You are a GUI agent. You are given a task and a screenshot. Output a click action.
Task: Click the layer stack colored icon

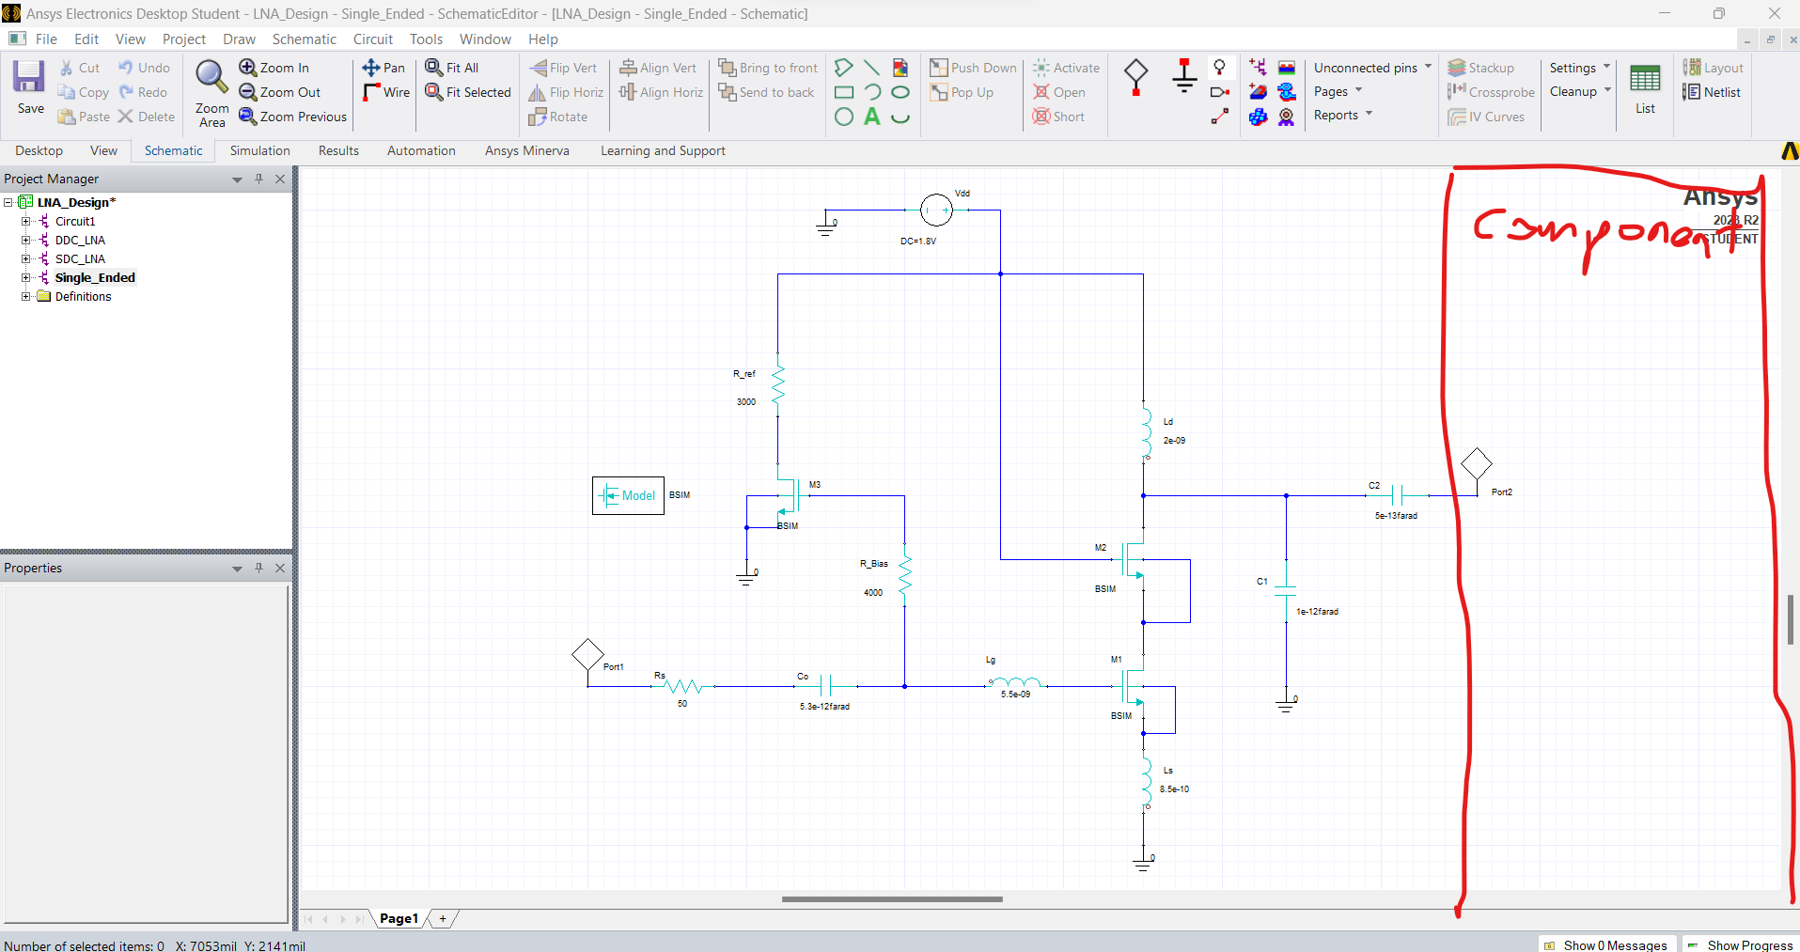coord(1287,68)
